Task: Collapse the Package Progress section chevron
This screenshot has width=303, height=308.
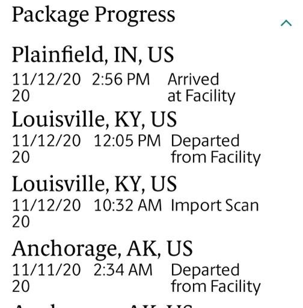Action: tap(286, 23)
